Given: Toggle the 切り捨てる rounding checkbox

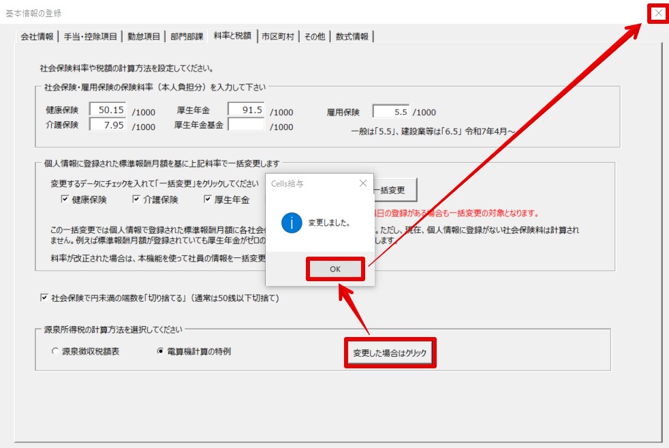Looking at the screenshot, I should point(44,298).
